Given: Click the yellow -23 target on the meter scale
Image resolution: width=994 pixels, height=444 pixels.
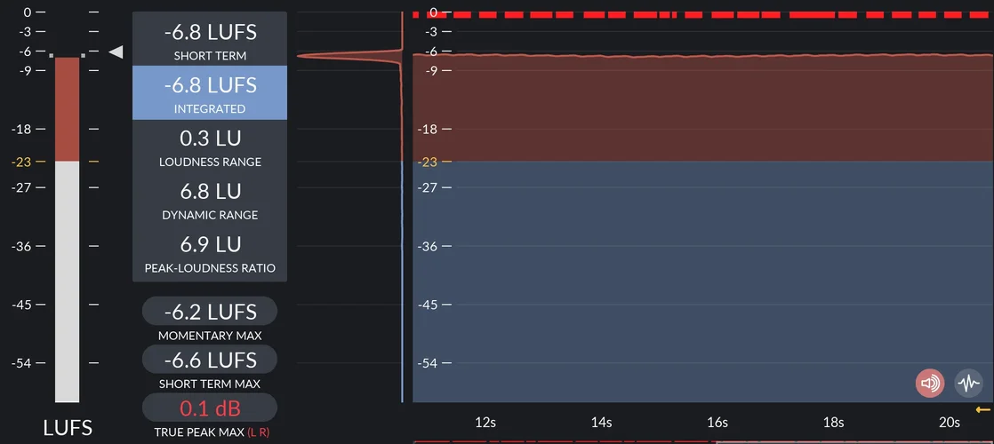Looking at the screenshot, I should 21,162.
